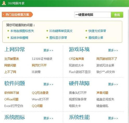Open the IE右键菜单变英文 suggestion
This screenshot has height=123, width=129.
(x=61, y=31)
